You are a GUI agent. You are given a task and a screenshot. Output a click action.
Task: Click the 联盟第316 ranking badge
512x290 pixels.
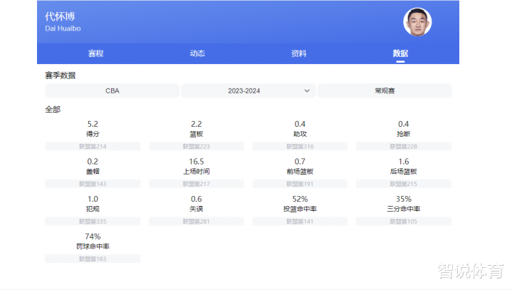tap(300, 146)
